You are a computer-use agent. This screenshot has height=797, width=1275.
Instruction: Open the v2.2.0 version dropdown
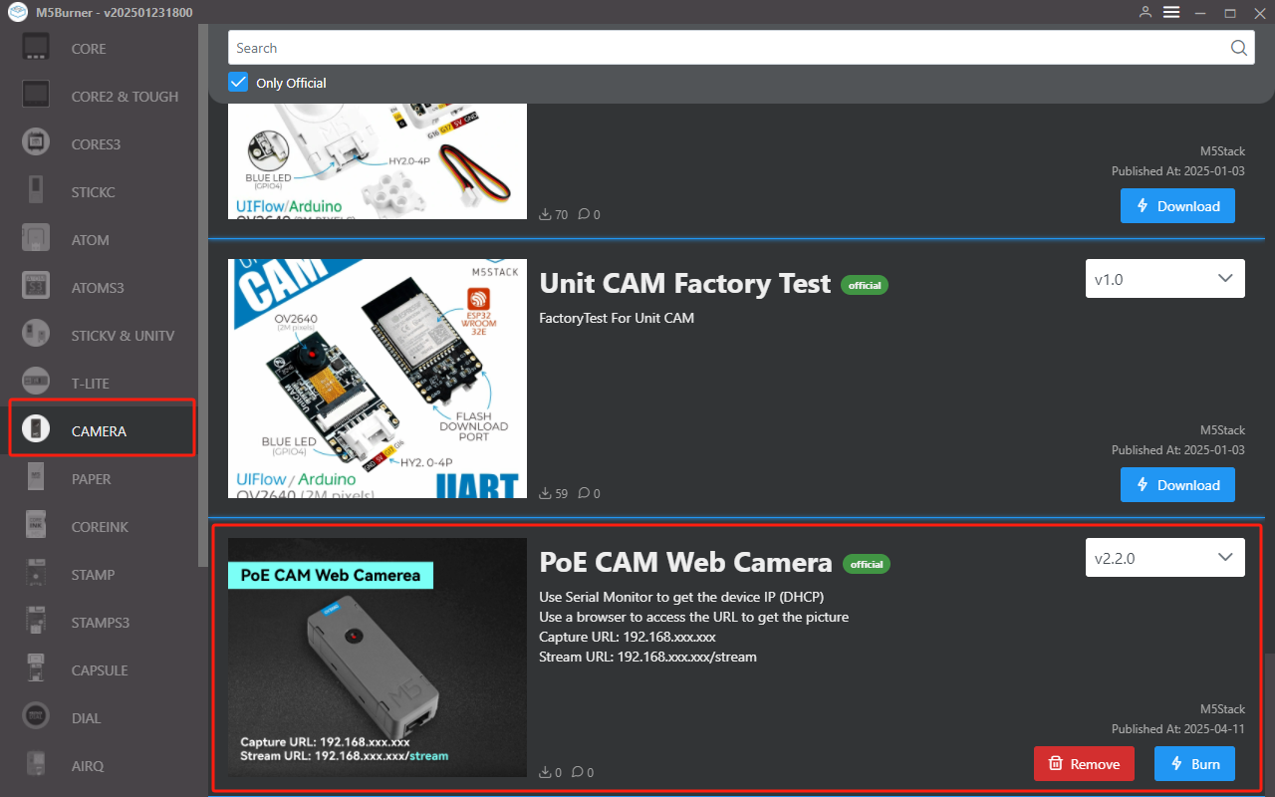[x=1164, y=558]
